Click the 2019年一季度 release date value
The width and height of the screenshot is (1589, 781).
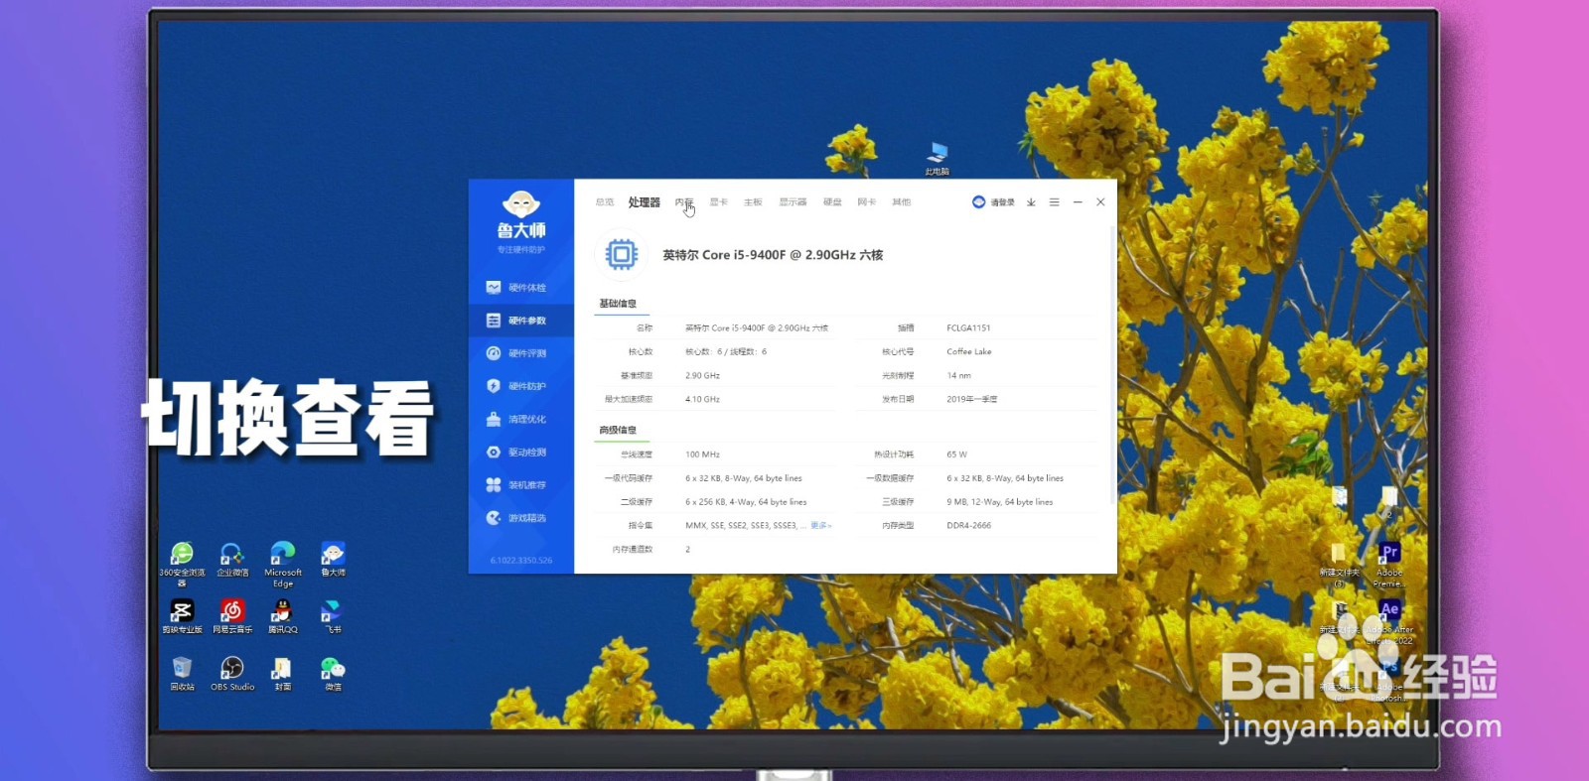tap(972, 400)
